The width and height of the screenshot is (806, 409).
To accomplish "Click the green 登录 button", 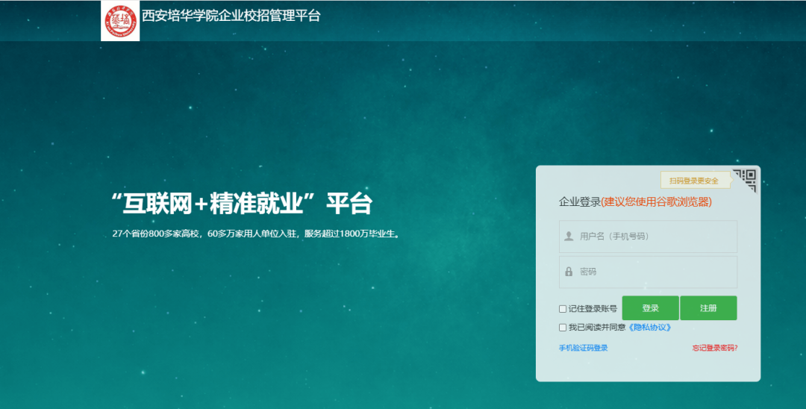I will tap(650, 308).
